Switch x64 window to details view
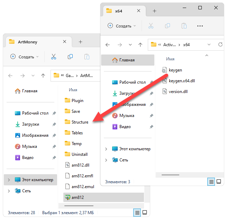226x219 pixels. pos(211,182)
